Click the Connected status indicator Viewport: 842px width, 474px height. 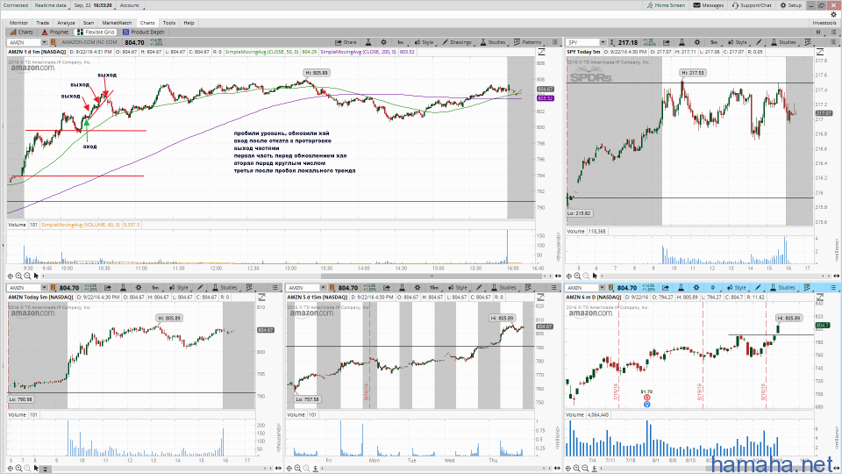16,5
